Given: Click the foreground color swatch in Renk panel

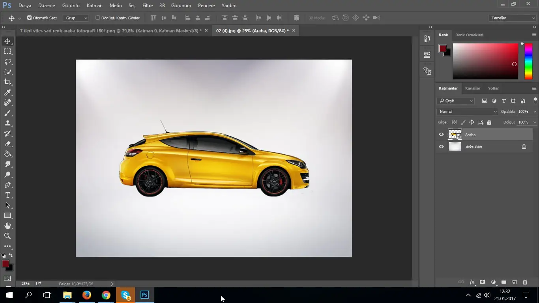Looking at the screenshot, I should (x=443, y=49).
